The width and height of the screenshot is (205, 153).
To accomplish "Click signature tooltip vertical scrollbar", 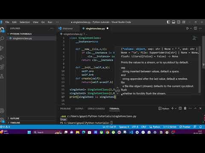I will pos(199,69).
